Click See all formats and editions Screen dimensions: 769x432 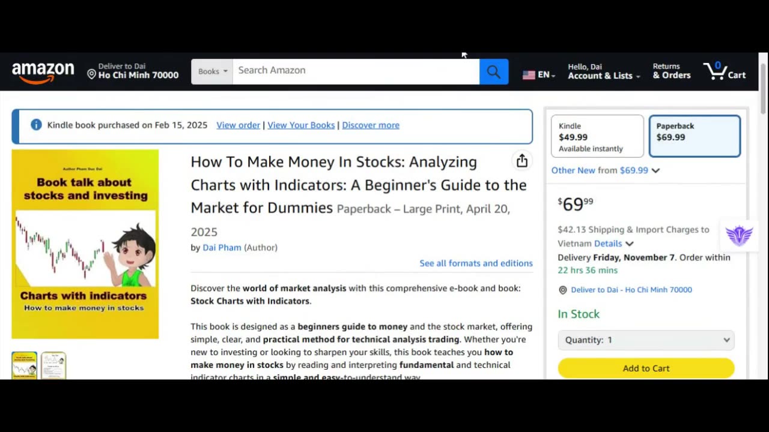pyautogui.click(x=476, y=263)
